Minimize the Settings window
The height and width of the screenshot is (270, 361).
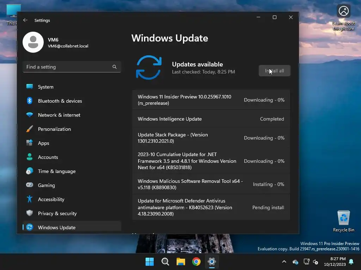258,17
